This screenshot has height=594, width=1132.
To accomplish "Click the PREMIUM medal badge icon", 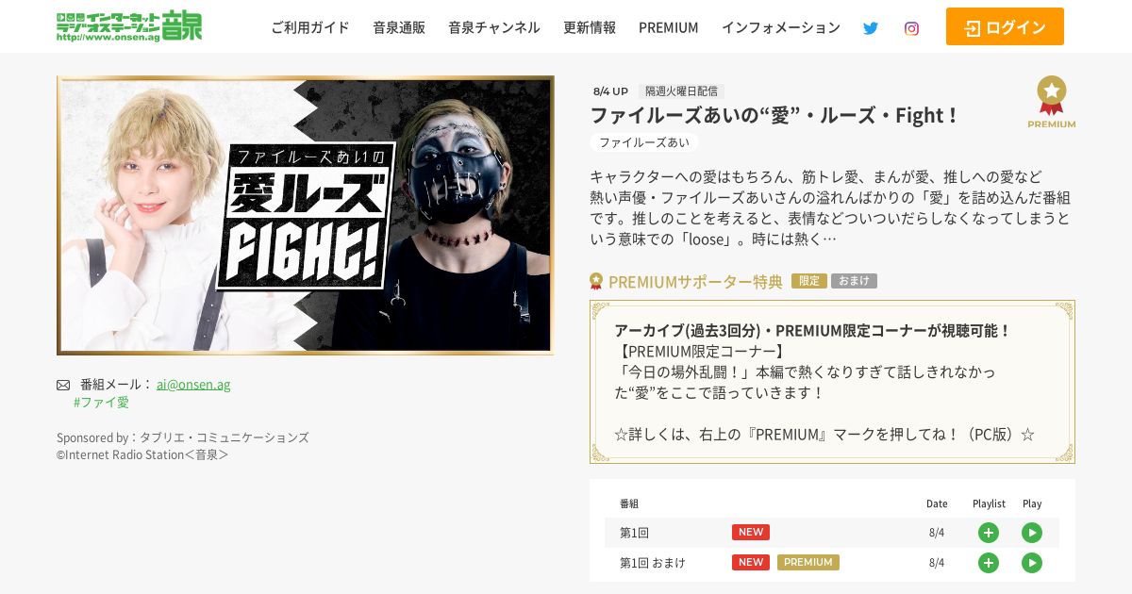I will pyautogui.click(x=1051, y=102).
